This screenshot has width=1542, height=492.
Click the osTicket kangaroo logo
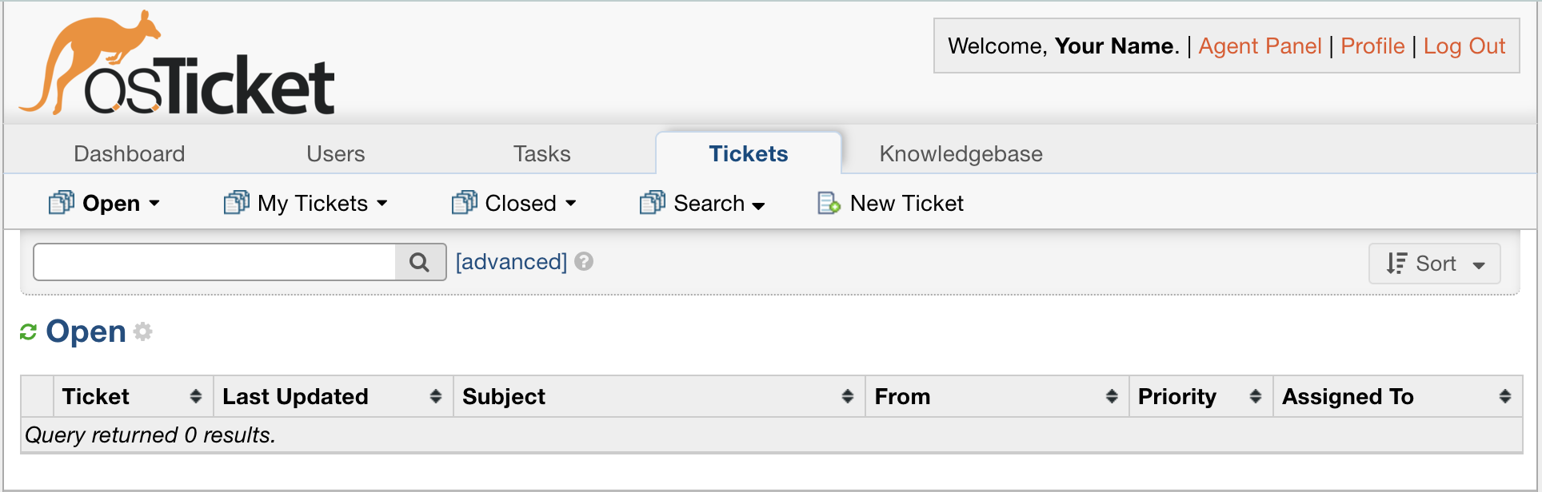176,64
